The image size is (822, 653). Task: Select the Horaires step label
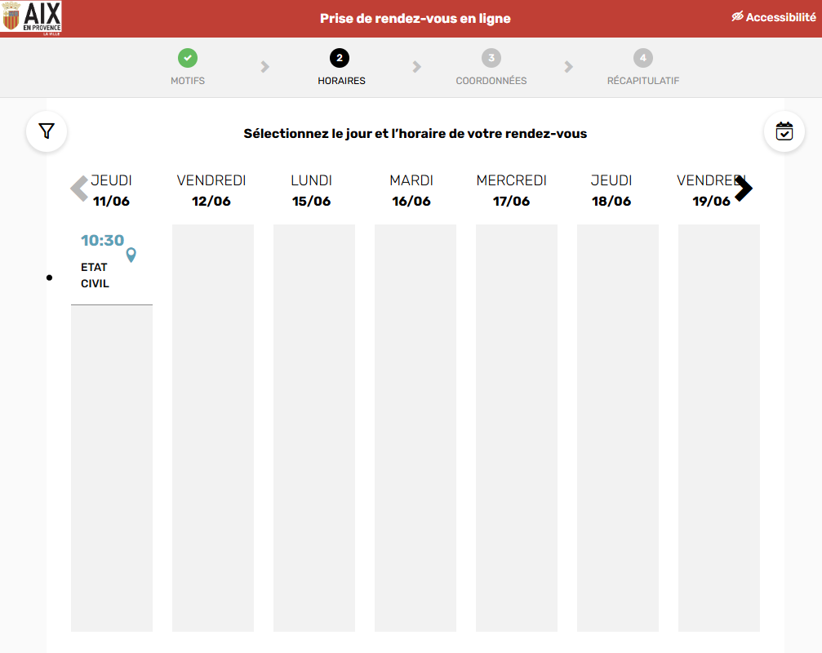341,81
